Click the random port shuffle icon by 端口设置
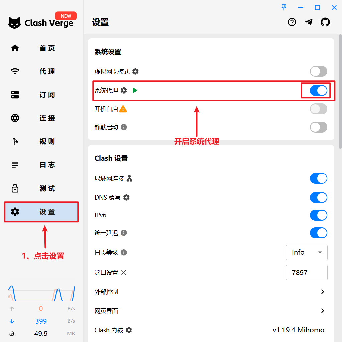Image resolution: width=342 pixels, height=342 pixels. tap(124, 273)
